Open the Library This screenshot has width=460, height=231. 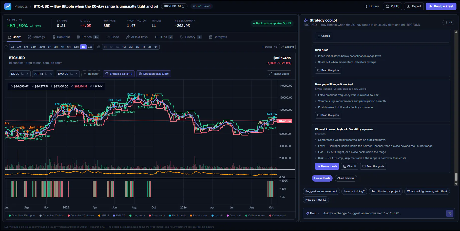pyautogui.click(x=372, y=6)
